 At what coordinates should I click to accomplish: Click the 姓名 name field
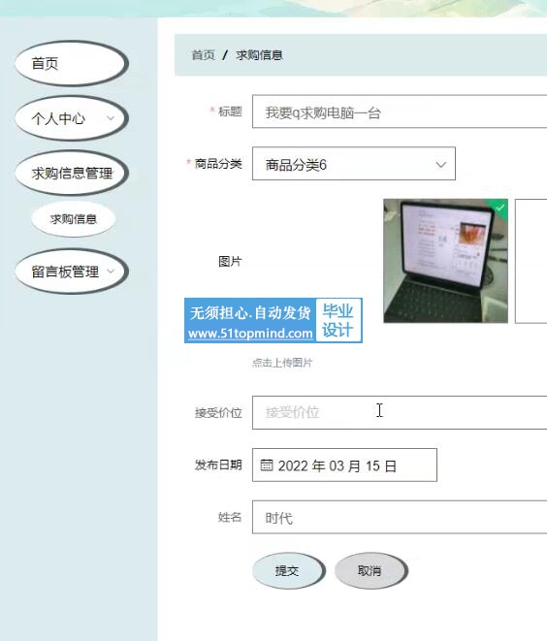(400, 517)
